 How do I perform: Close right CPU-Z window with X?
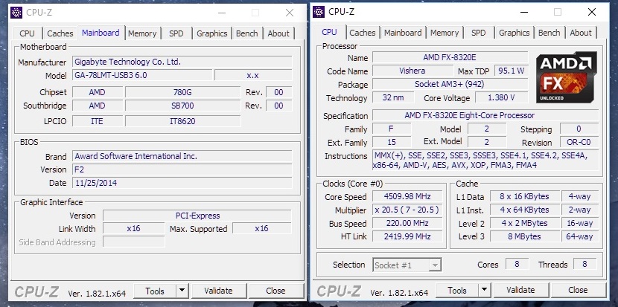point(592,12)
